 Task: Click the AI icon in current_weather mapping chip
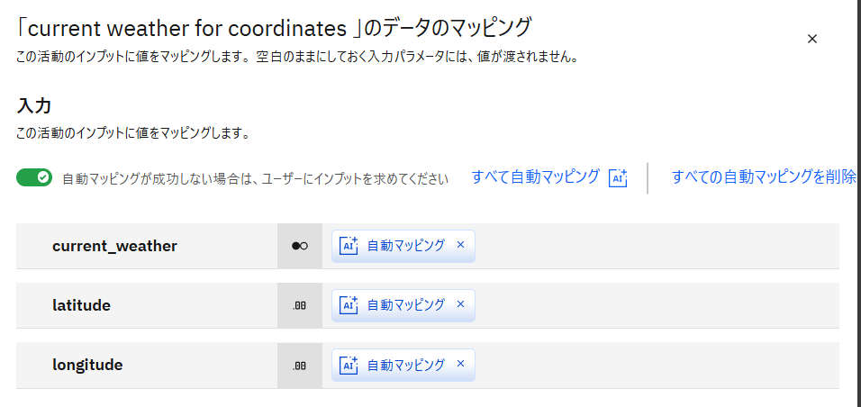pos(349,246)
